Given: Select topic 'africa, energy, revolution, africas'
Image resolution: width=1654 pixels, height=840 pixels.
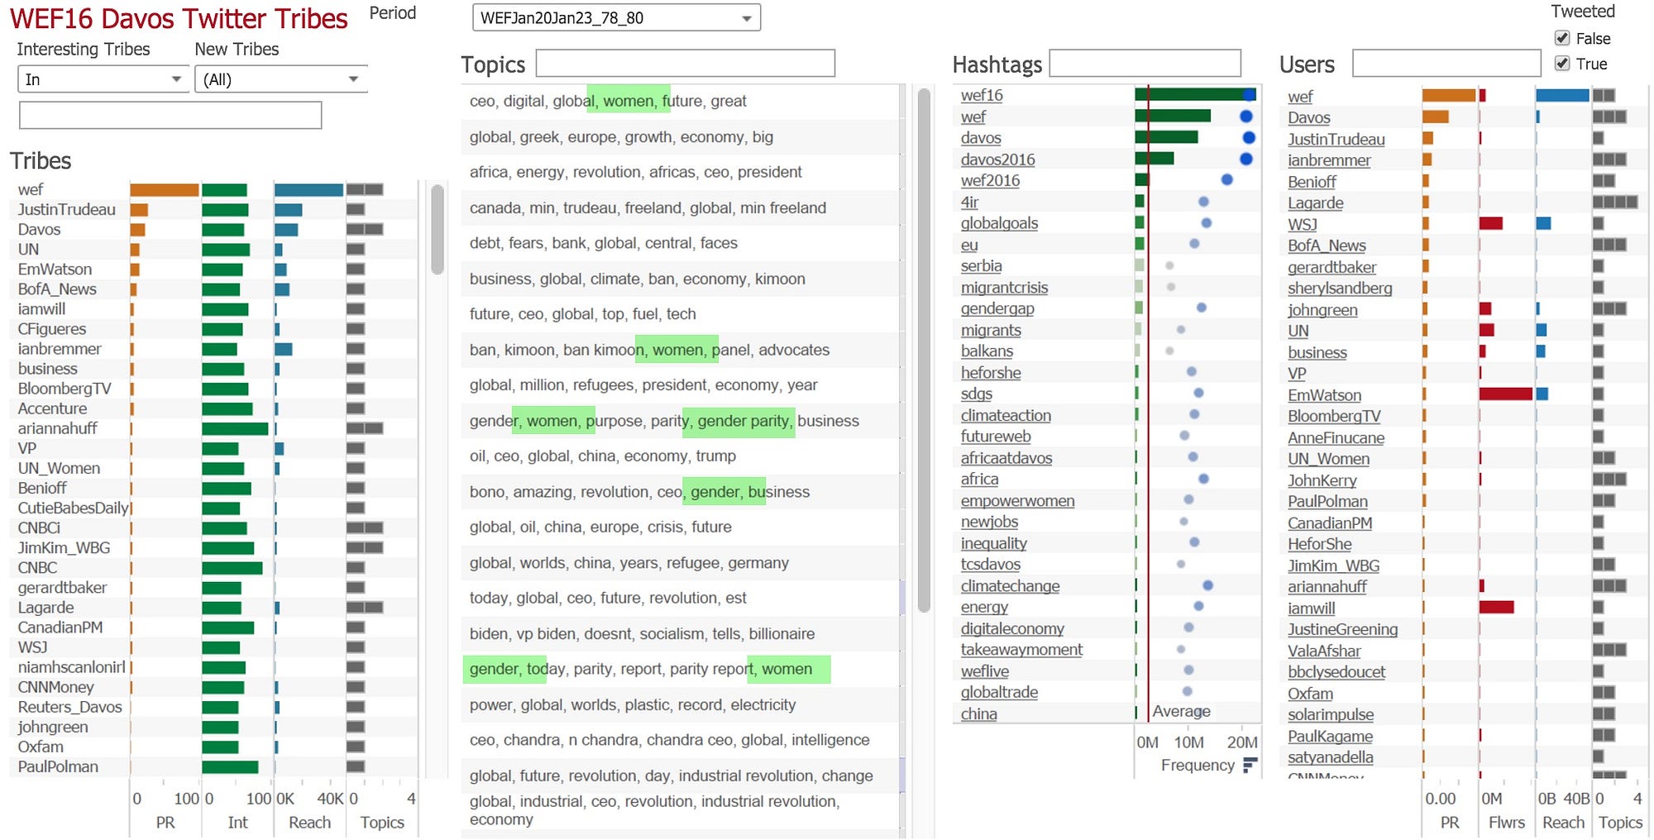Looking at the screenshot, I should coord(680,172).
